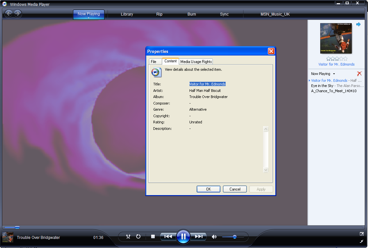Viewport: 368px width, 248px height.
Task: Open the Sync tab
Action: coord(224,14)
